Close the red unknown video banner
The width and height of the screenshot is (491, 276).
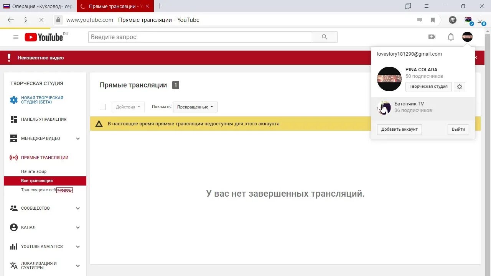tap(476, 58)
